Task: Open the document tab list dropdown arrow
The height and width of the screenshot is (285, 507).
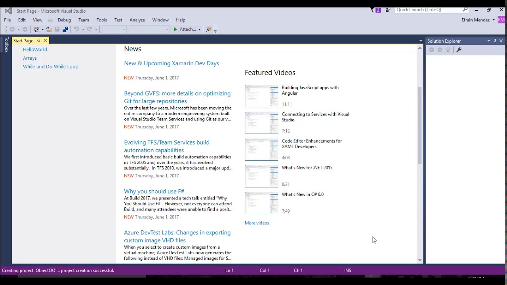Action: point(421,41)
